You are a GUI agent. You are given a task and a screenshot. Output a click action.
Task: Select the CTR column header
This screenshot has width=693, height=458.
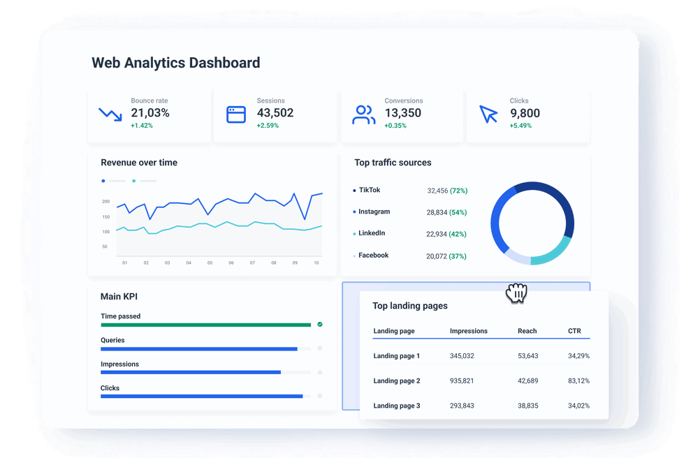click(x=575, y=331)
